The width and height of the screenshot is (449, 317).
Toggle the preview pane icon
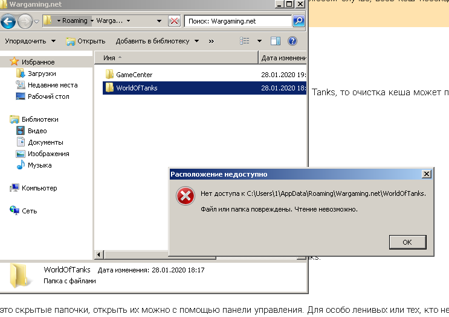(276, 41)
